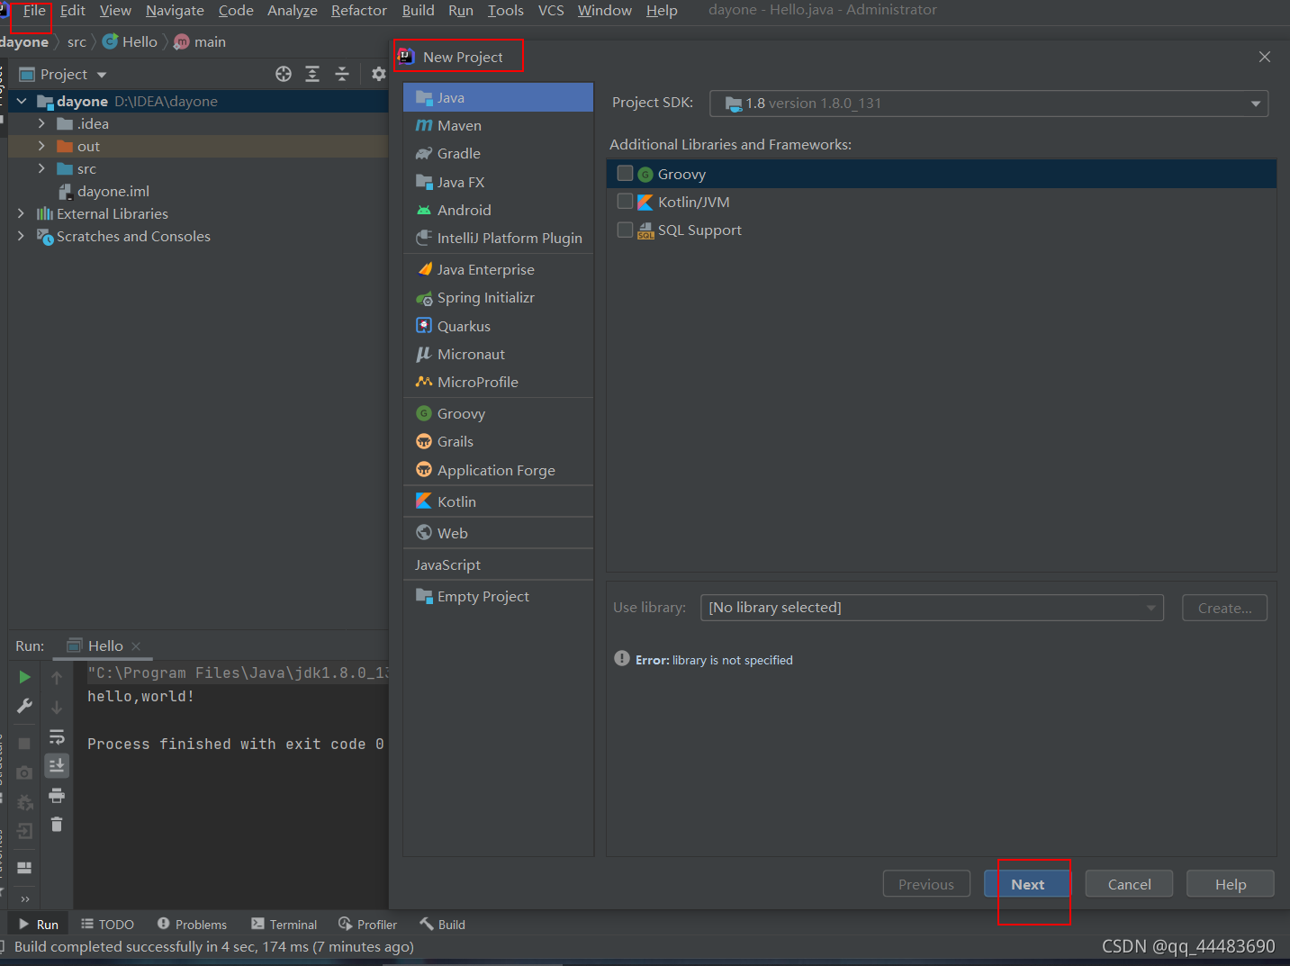Image resolution: width=1290 pixels, height=966 pixels.
Task: Click Hello class in breadcrumb
Action: pyautogui.click(x=131, y=41)
